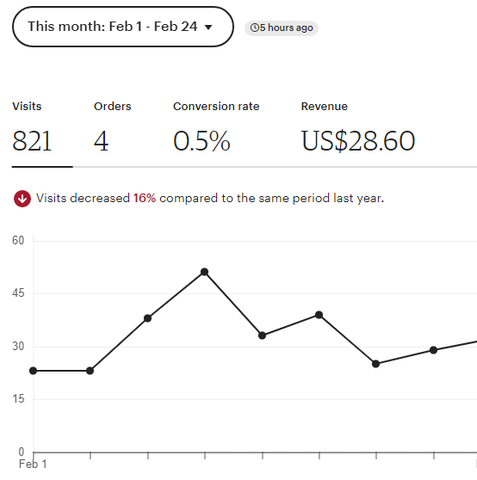Click the peak data point above 45
The image size is (477, 480).
tap(204, 272)
